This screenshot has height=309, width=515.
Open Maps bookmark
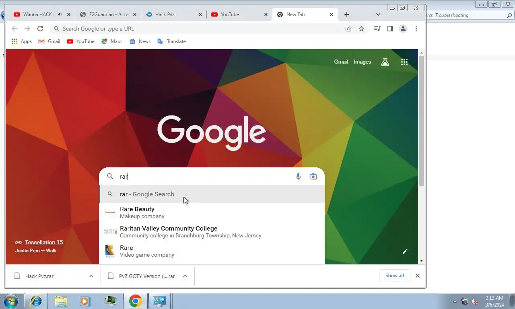click(x=112, y=41)
